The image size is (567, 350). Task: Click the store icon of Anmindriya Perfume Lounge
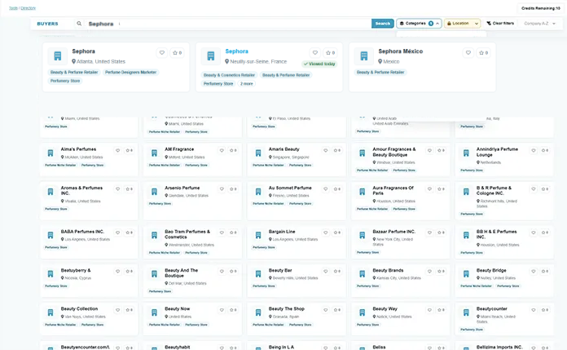click(466, 153)
